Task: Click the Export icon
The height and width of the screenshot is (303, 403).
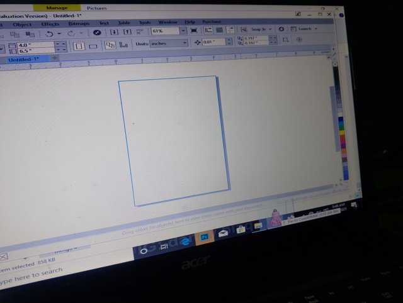Action: 127,32
